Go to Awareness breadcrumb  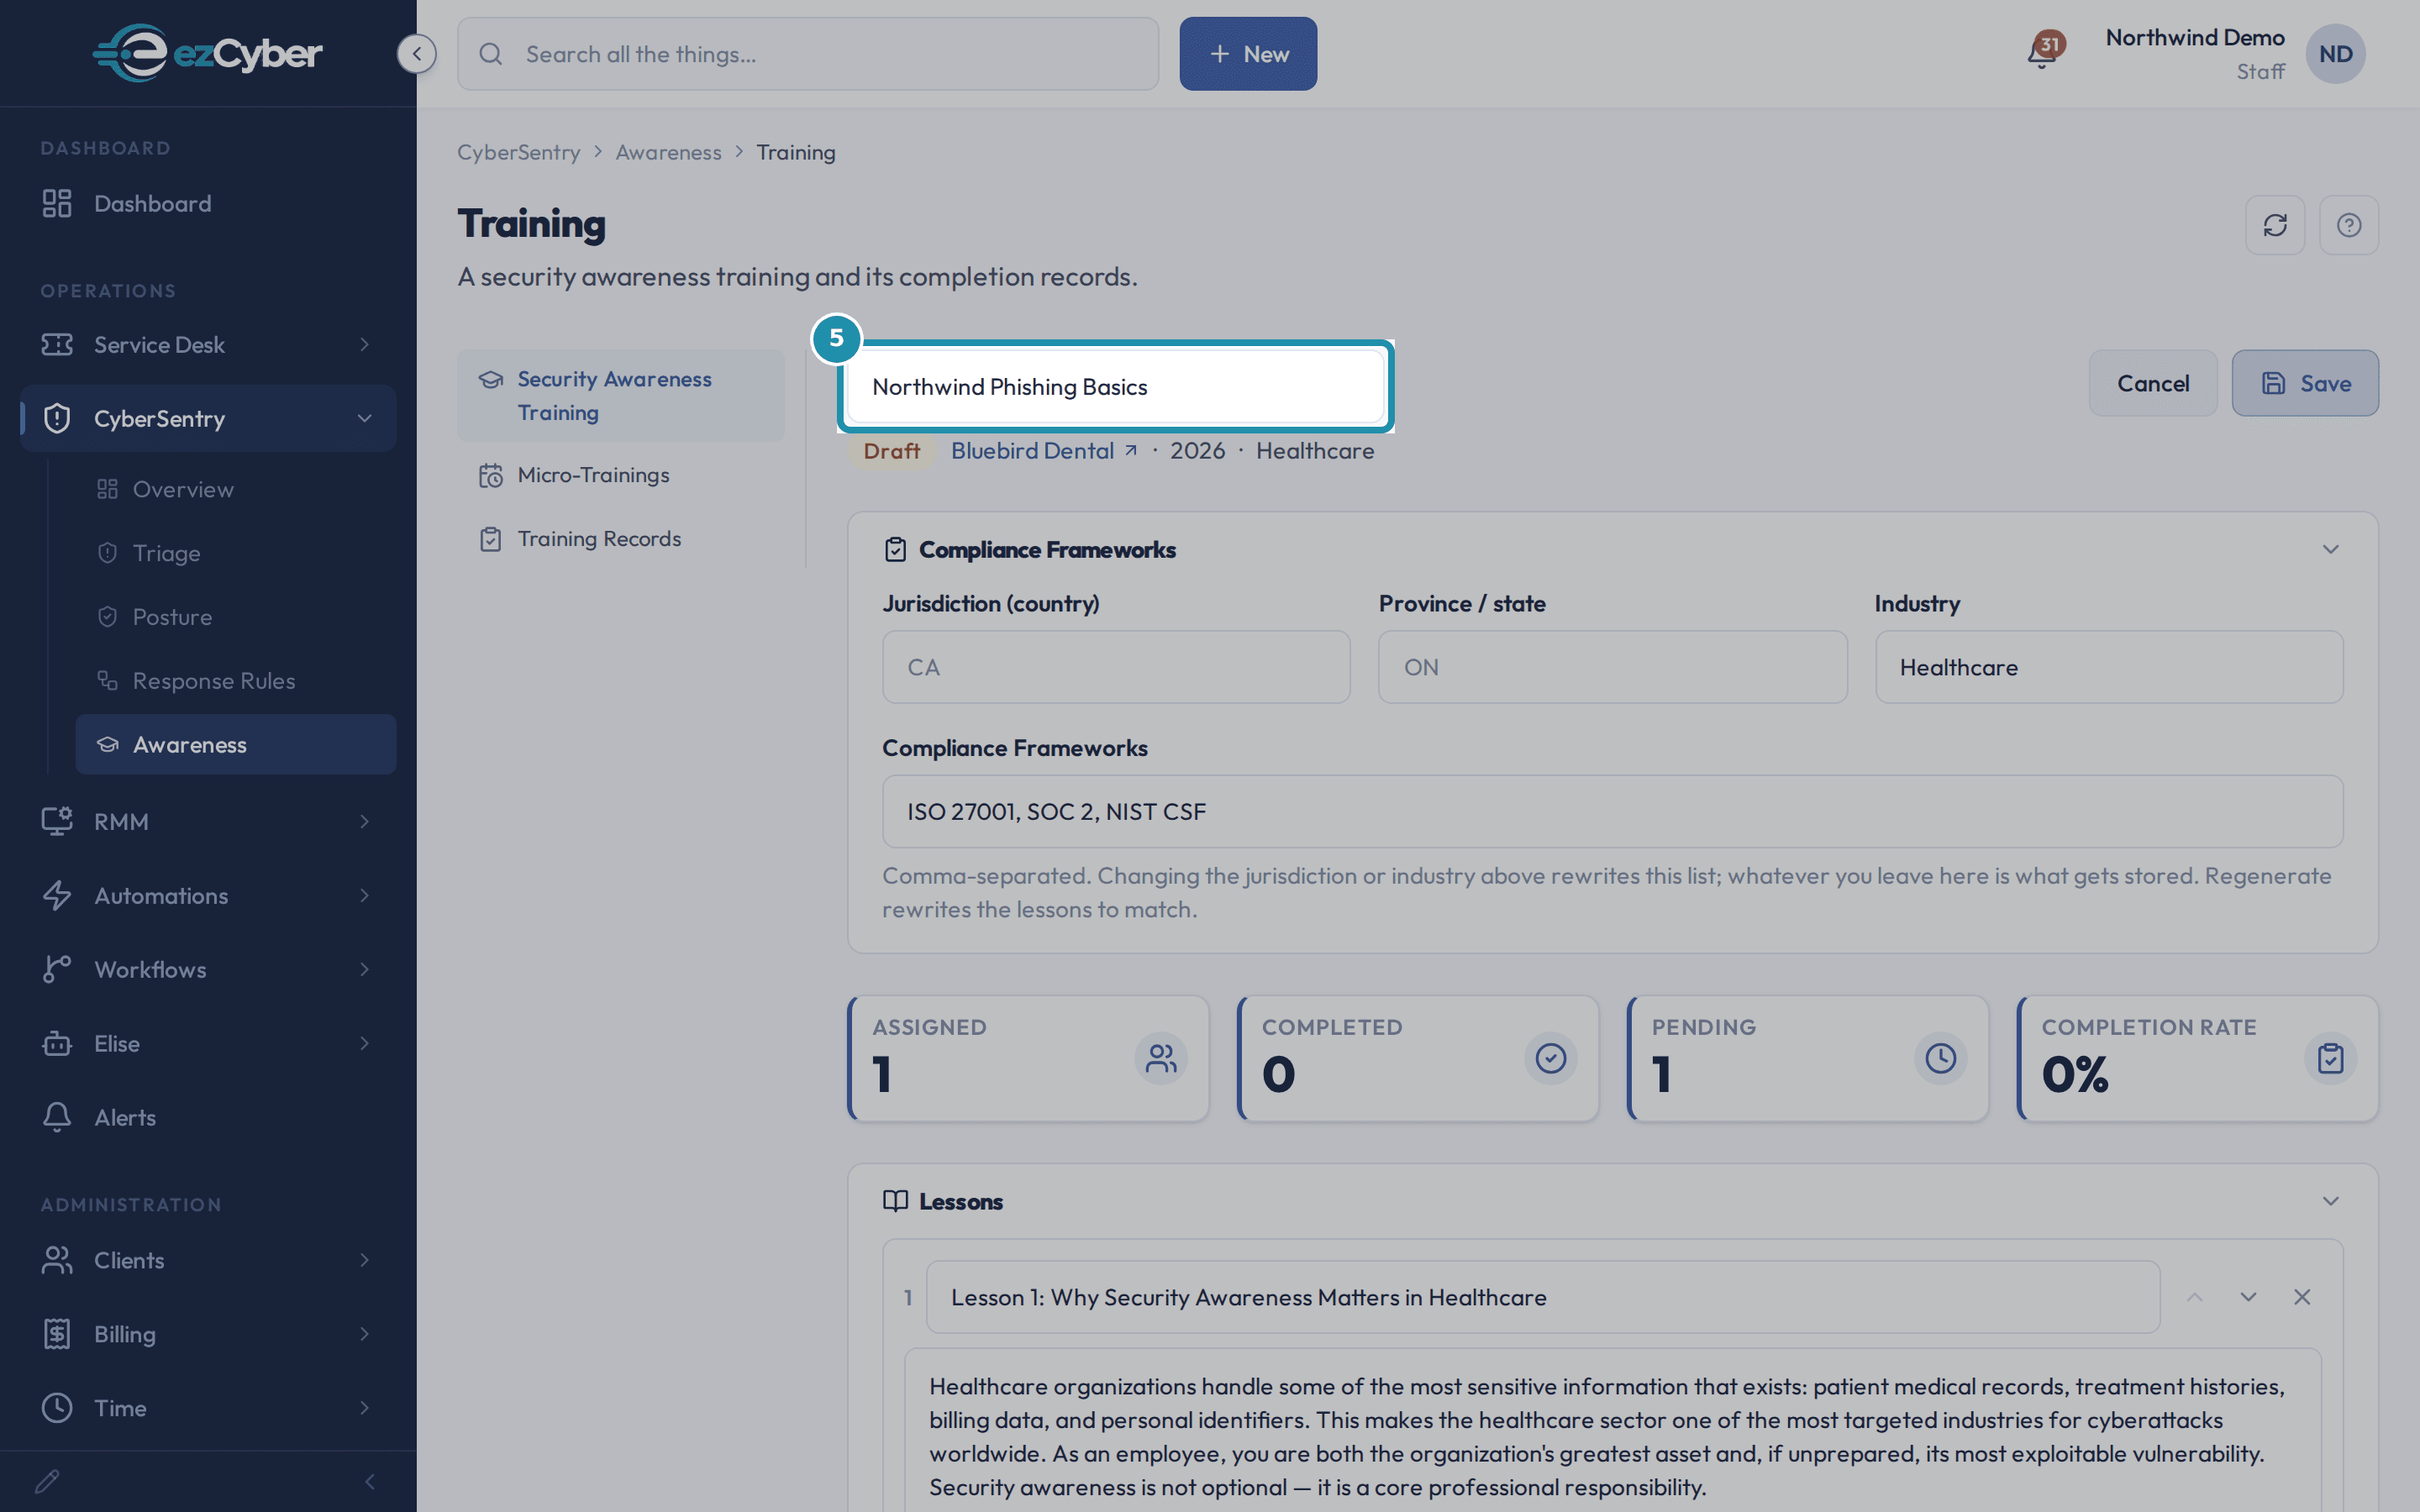(x=668, y=152)
